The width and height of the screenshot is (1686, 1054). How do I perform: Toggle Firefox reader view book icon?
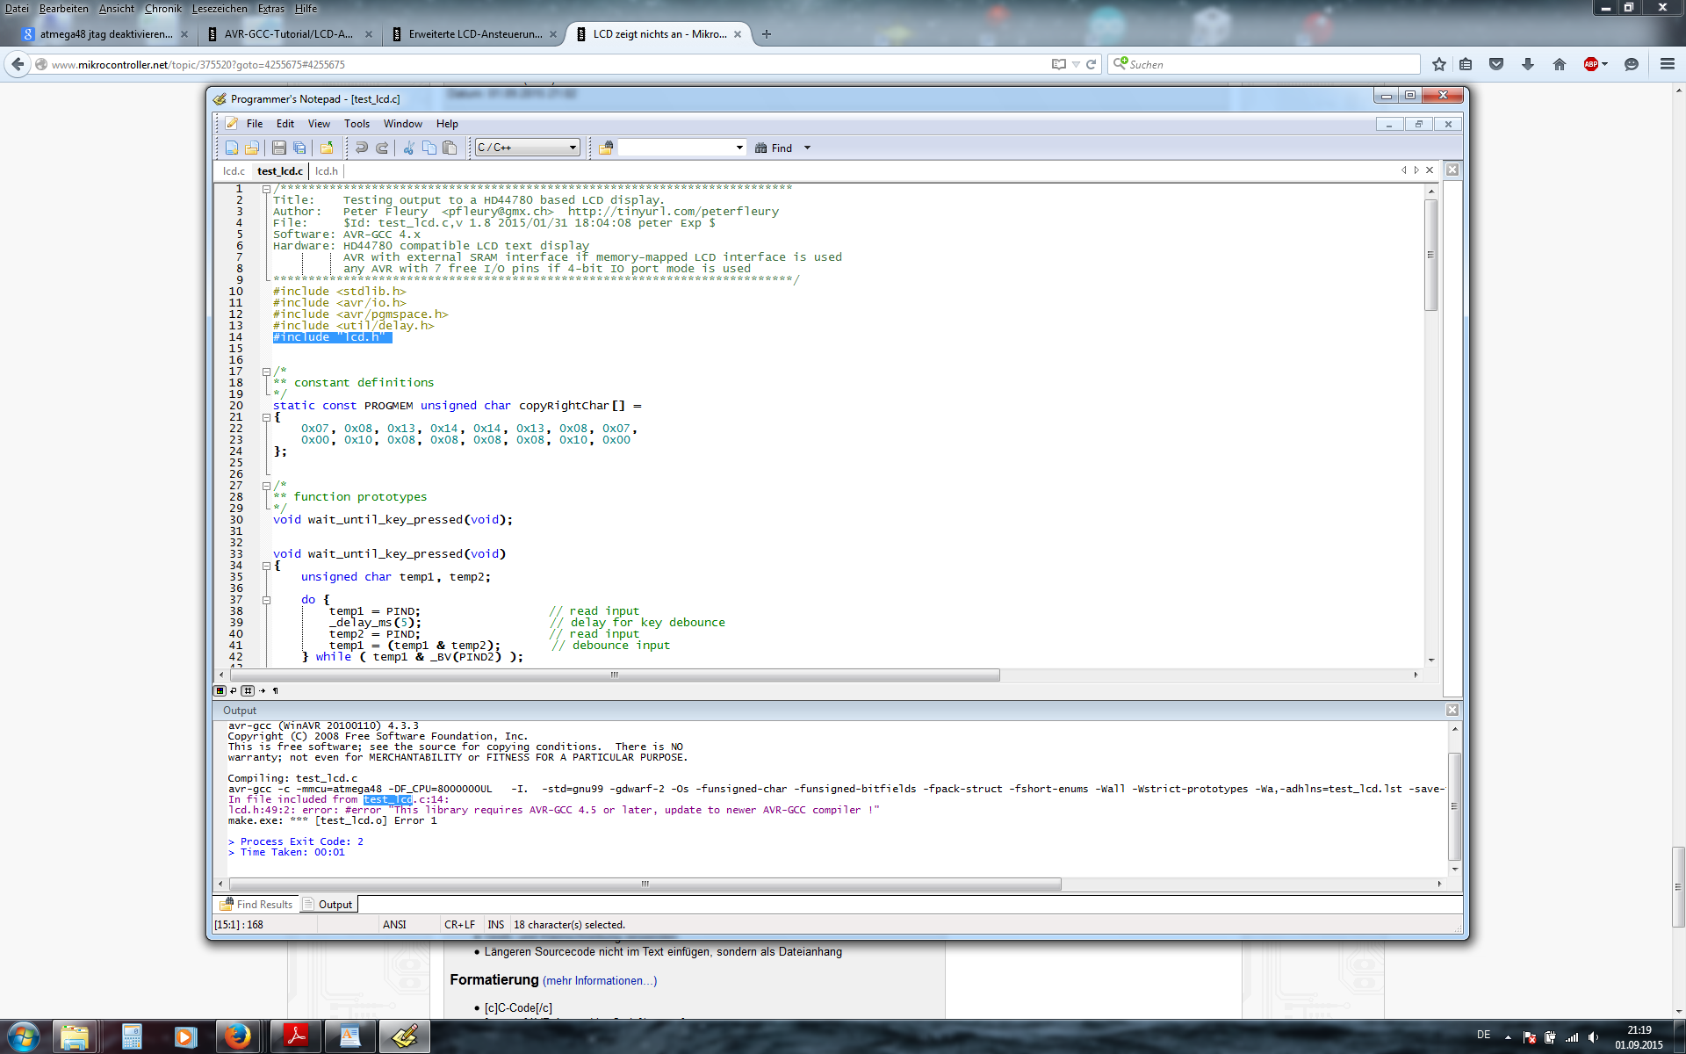[x=1059, y=64]
